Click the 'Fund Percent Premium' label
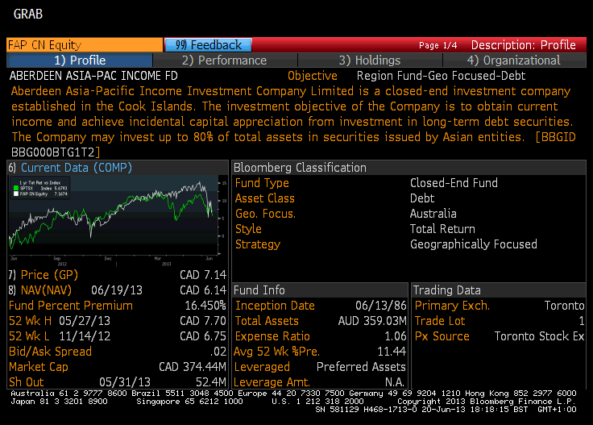This screenshot has height=425, width=593. [x=71, y=306]
